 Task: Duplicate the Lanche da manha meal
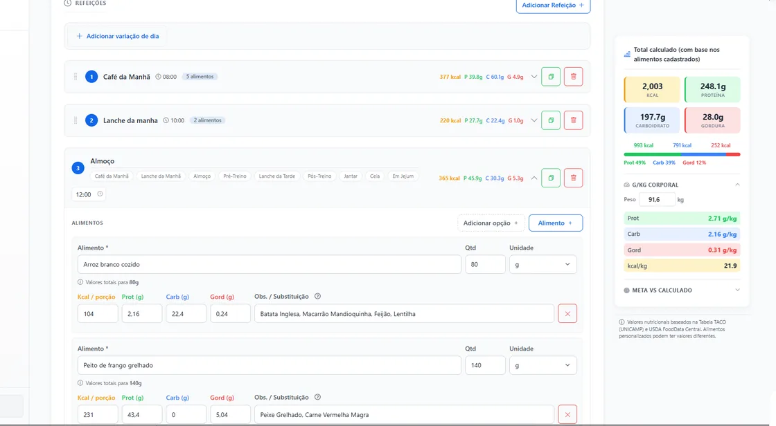(x=551, y=120)
